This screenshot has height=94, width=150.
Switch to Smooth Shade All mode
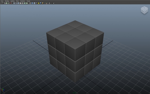click(x=32, y=3)
